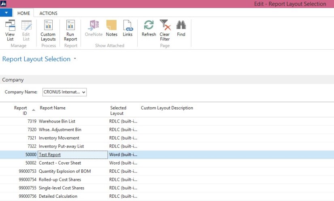Select the HOME ribbon tab
Screen dimensions: 334x201
[23, 13]
